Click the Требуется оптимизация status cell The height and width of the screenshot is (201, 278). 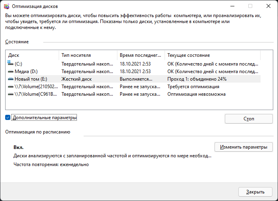tap(193, 87)
